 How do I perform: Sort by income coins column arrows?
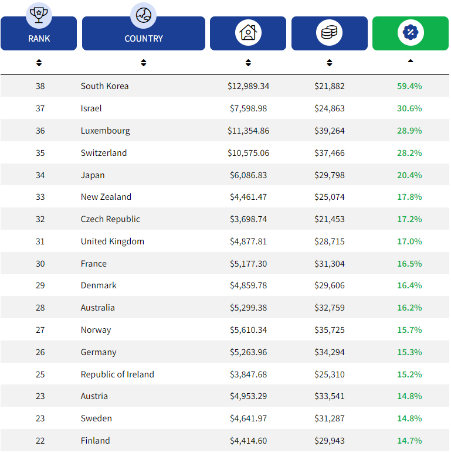point(329,63)
